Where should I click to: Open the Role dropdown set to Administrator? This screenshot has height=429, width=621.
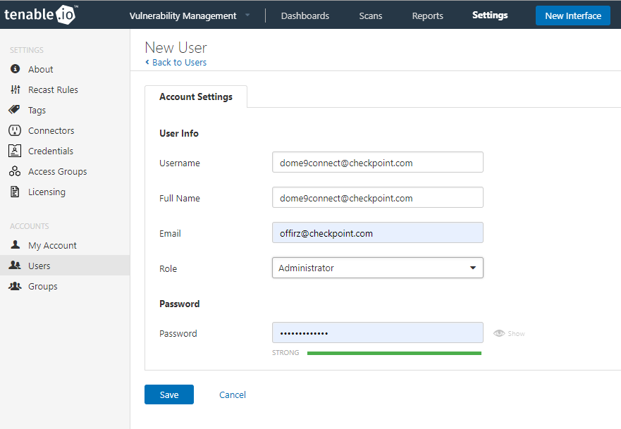[x=377, y=268]
